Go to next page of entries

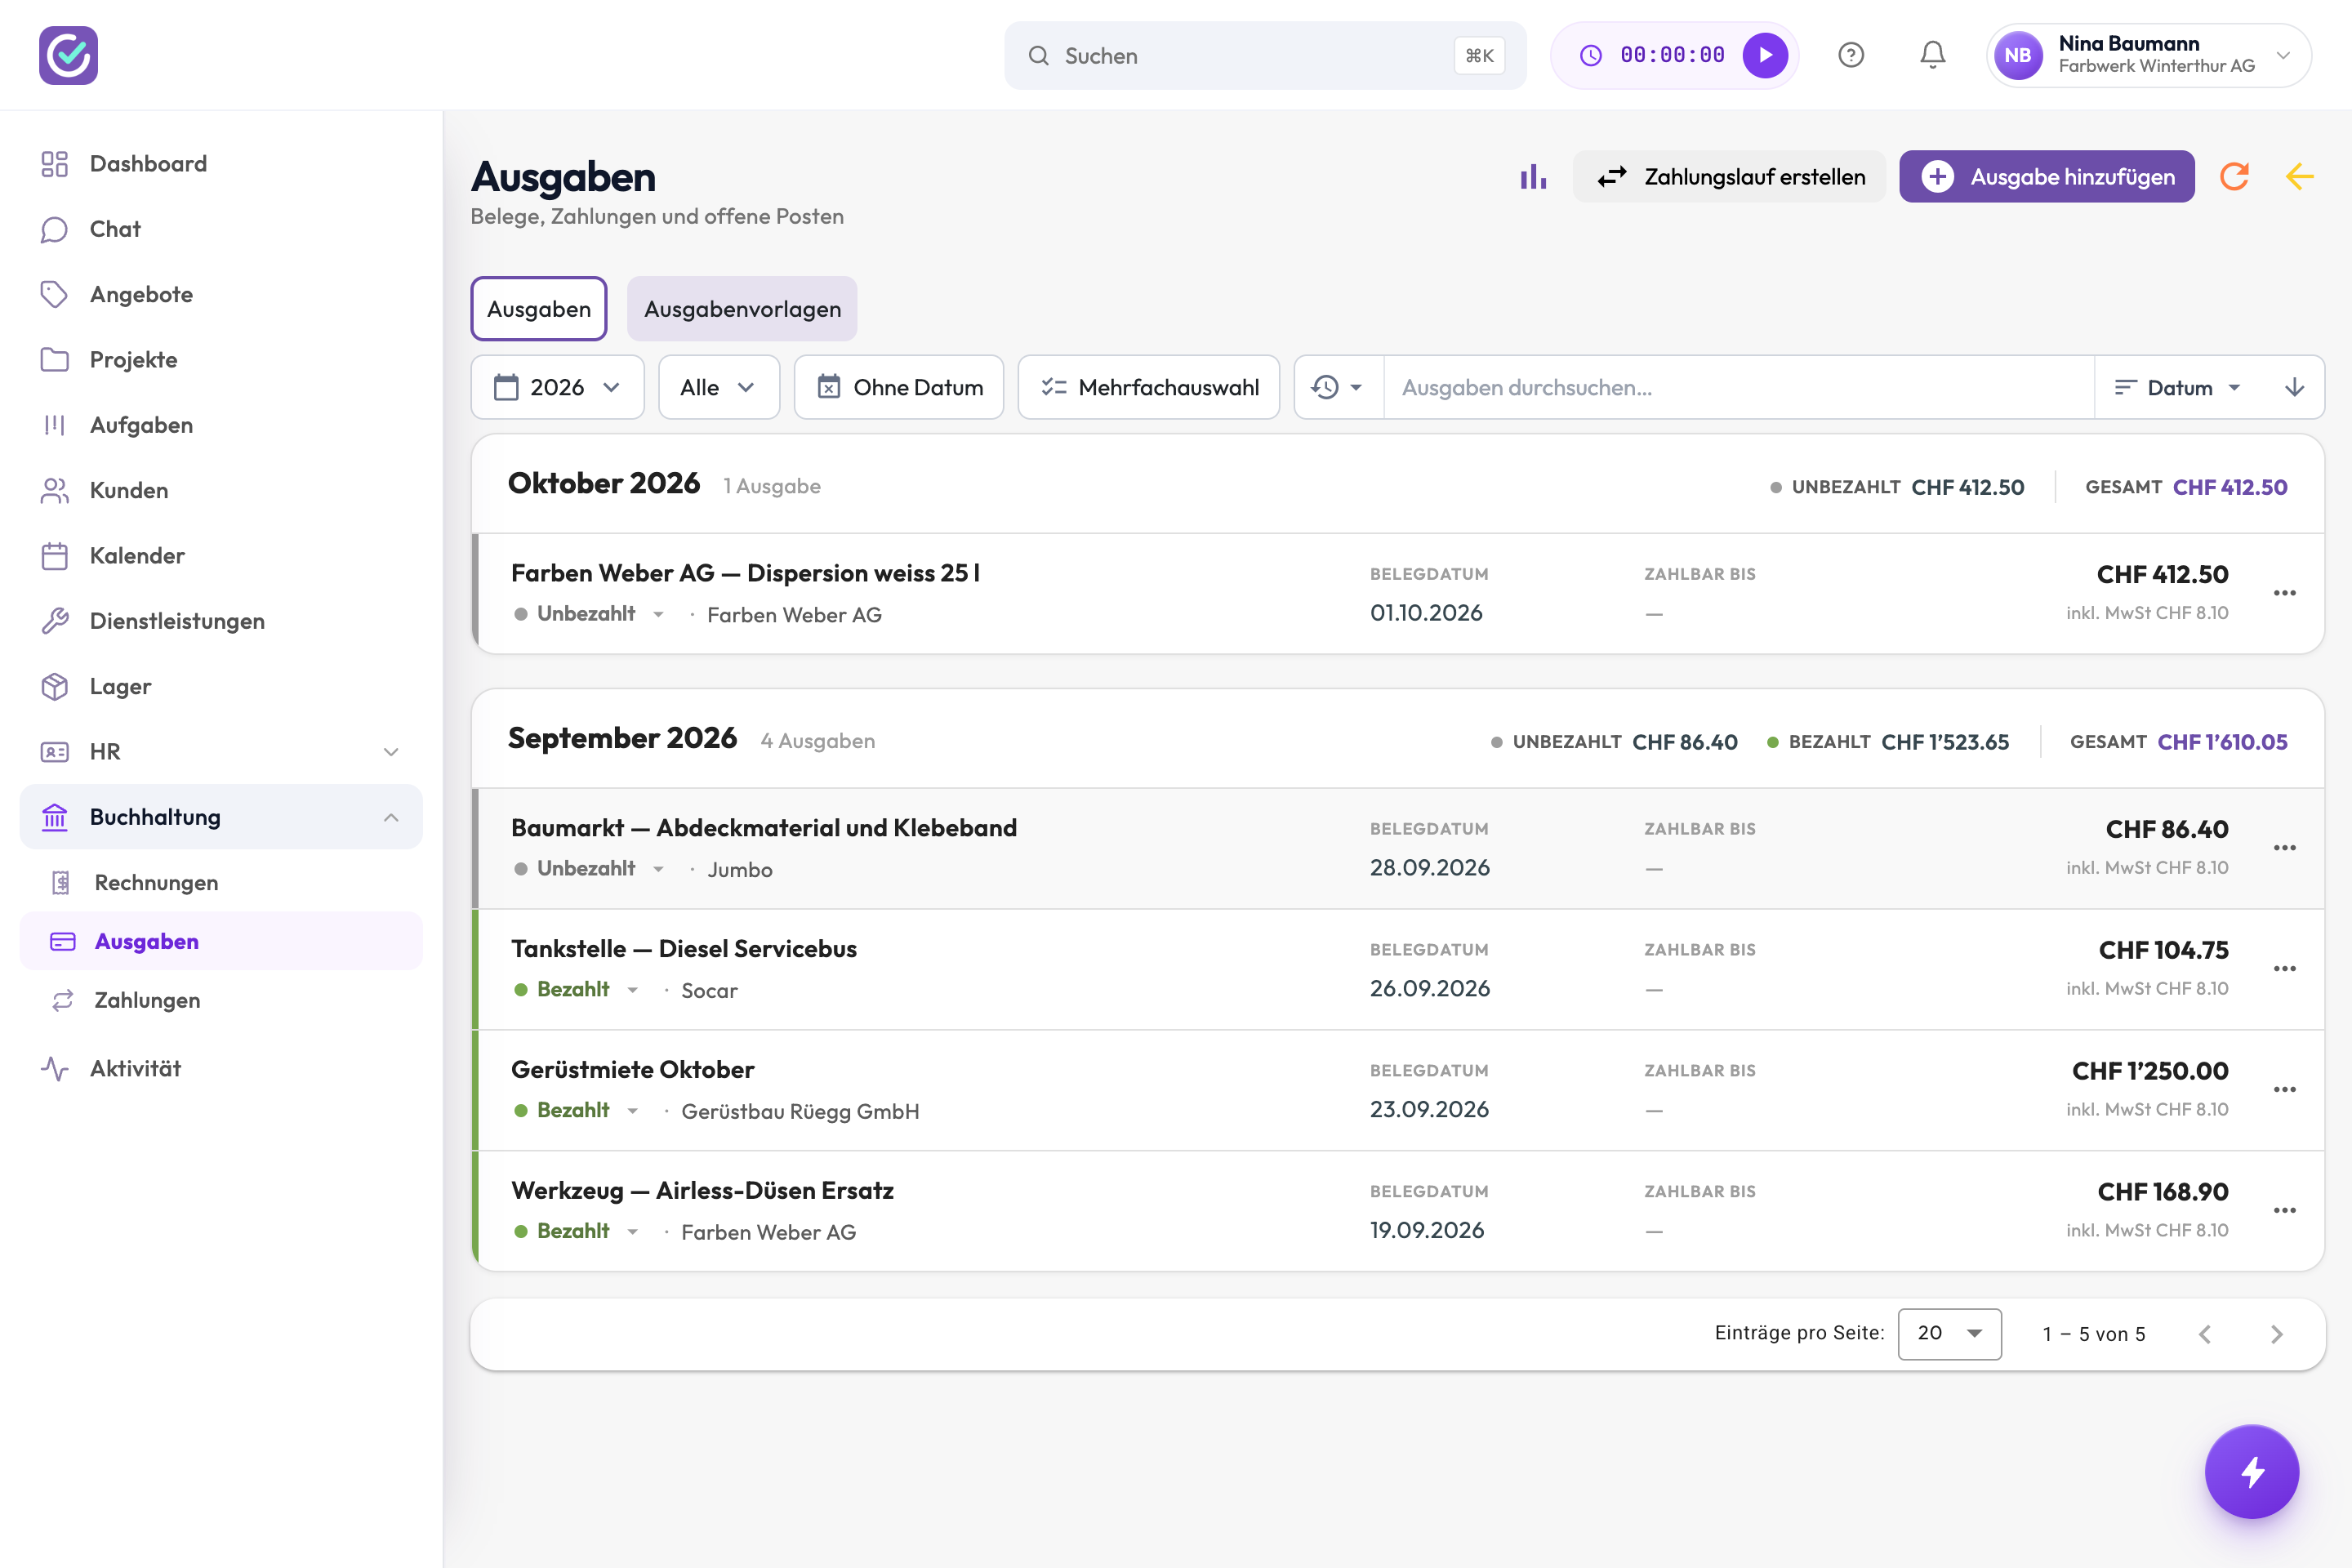tap(2277, 1334)
